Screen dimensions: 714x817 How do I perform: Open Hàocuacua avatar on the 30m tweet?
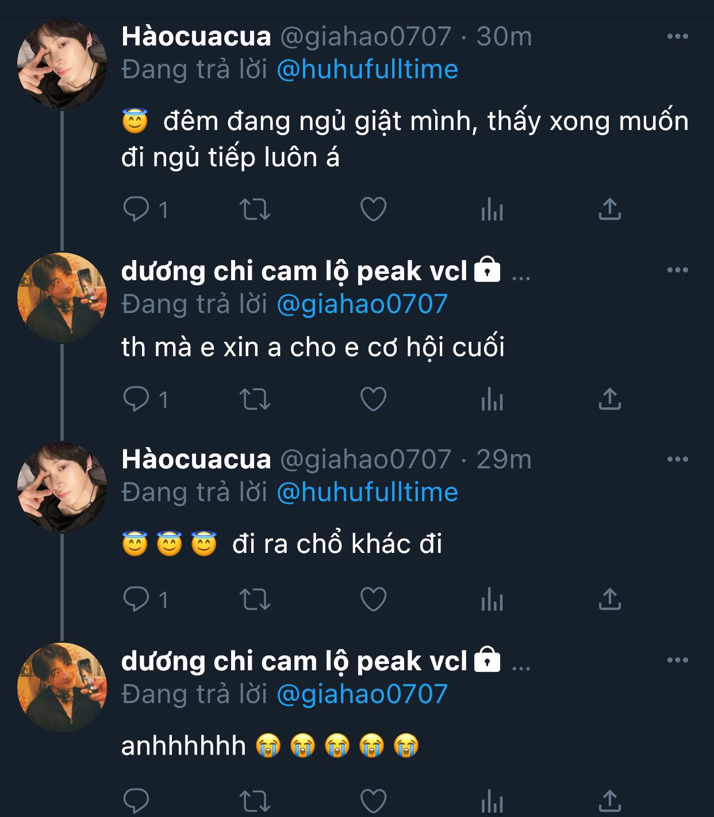pyautogui.click(x=62, y=64)
